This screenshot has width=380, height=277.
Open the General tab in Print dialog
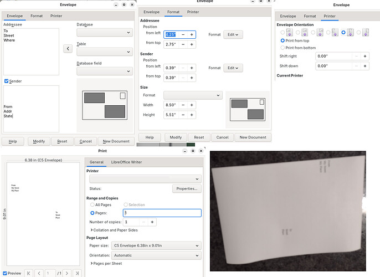pos(96,162)
